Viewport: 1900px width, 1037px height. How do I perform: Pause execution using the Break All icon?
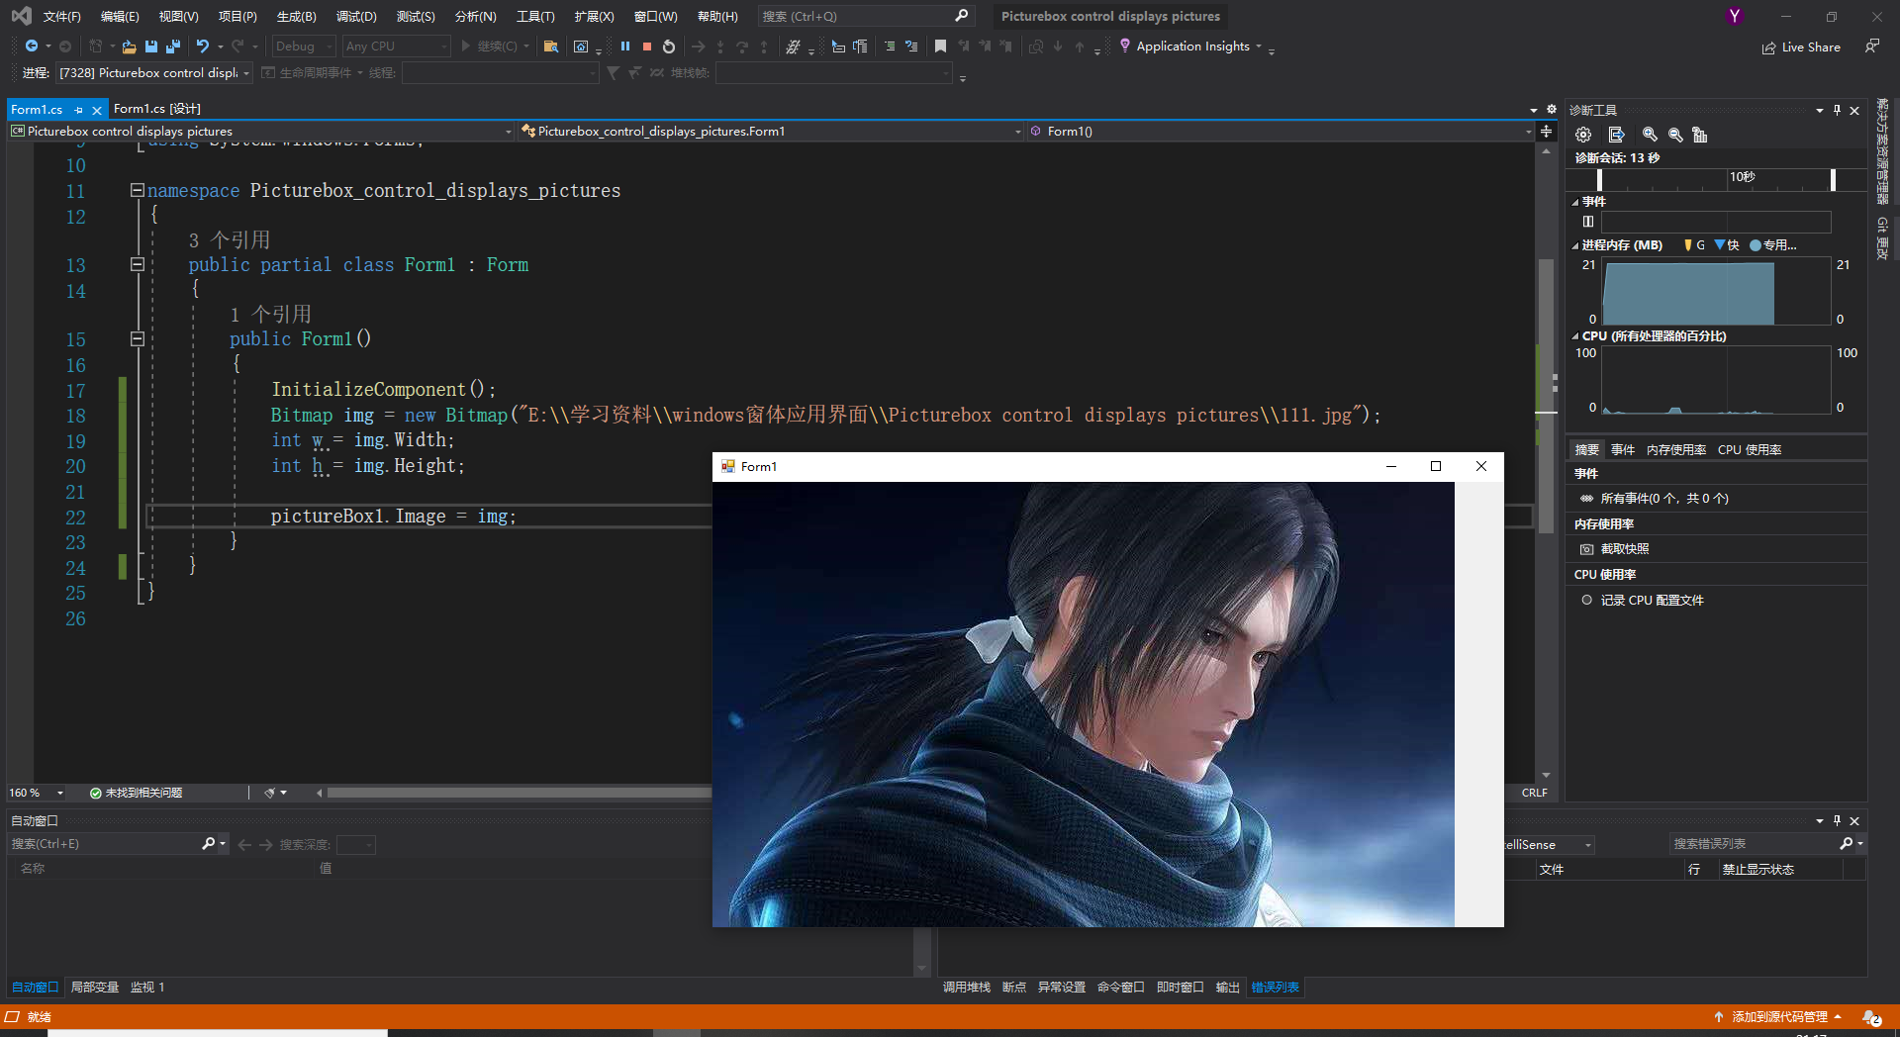[x=624, y=46]
